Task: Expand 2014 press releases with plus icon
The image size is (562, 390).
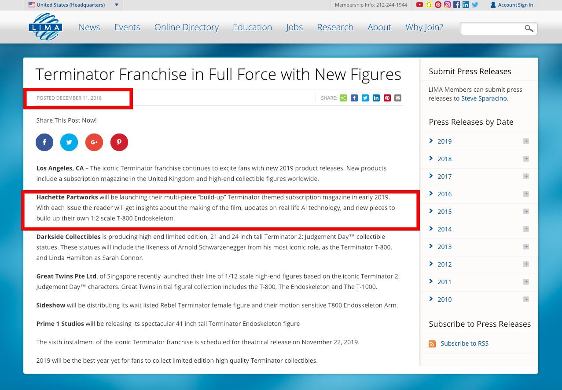Action: [526, 229]
